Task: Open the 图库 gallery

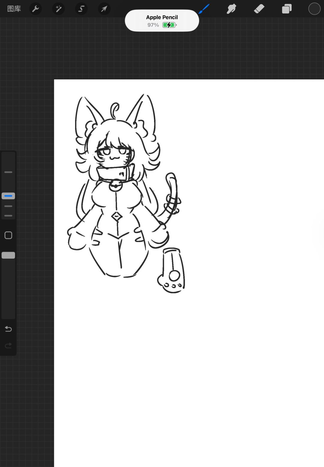Action: (14, 9)
